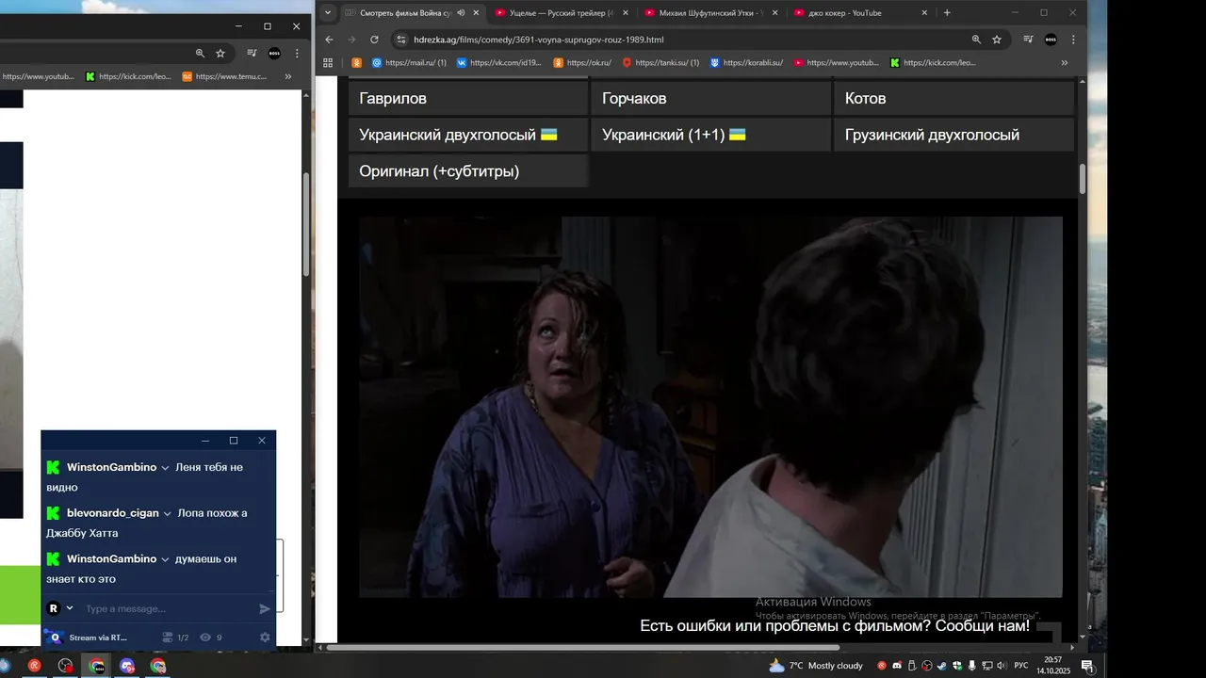Open youtube bookmark in right browser
This screenshot has height=678, width=1206.
click(837, 63)
